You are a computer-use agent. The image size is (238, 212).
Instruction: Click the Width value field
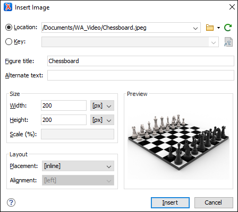point(64,105)
